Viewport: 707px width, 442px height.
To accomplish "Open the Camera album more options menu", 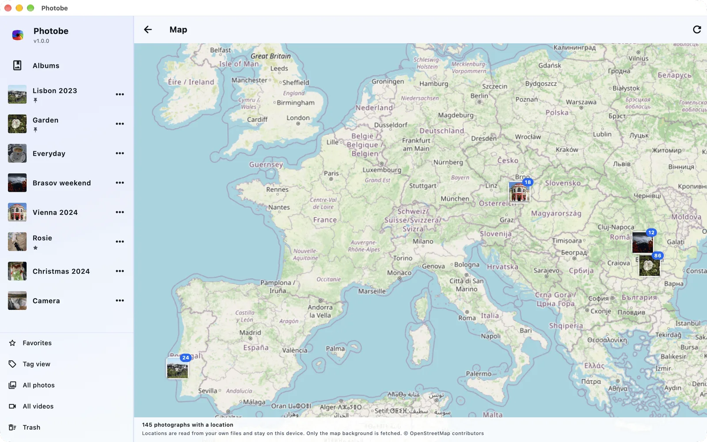I will tap(120, 301).
